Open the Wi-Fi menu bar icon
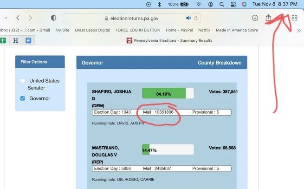Viewport: 304px width, 189px height. tap(199, 4)
